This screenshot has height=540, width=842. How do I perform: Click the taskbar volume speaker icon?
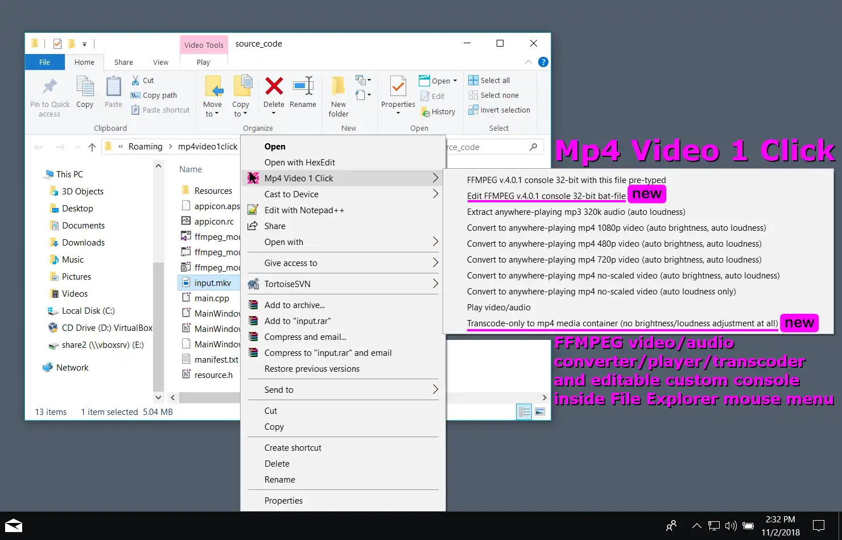click(731, 526)
